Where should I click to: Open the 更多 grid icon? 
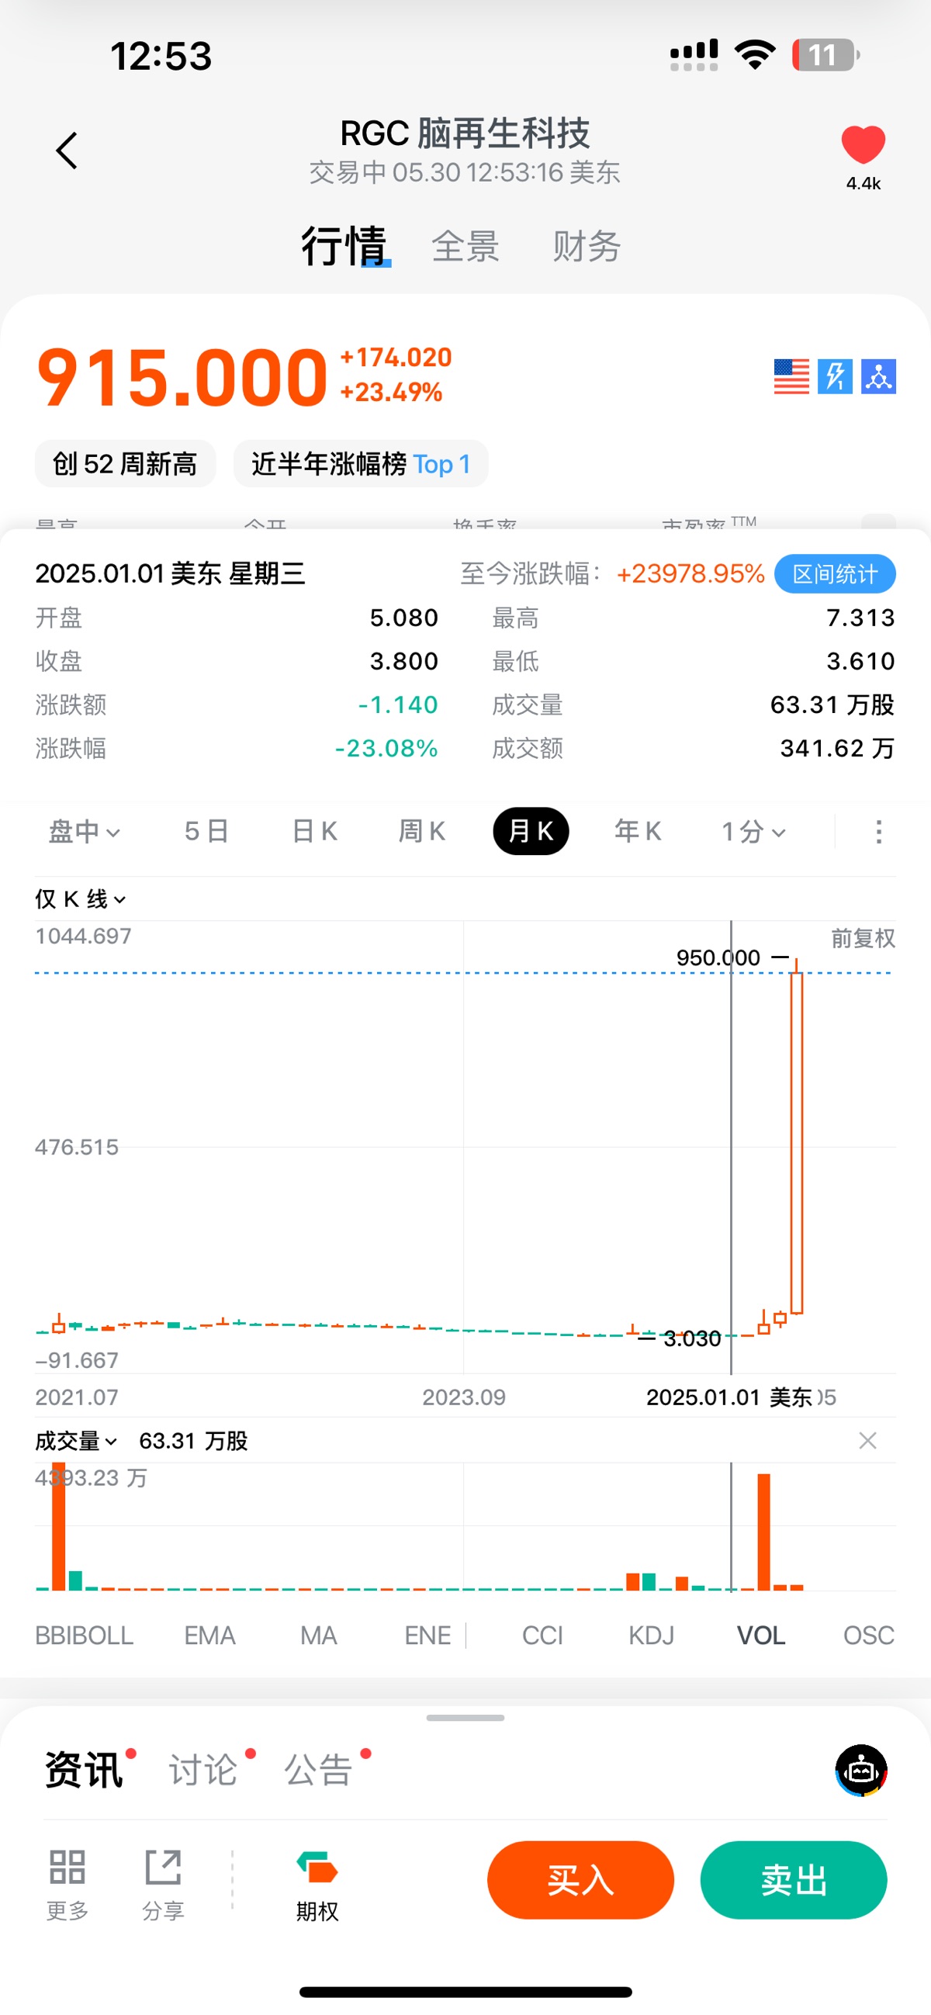click(67, 1868)
